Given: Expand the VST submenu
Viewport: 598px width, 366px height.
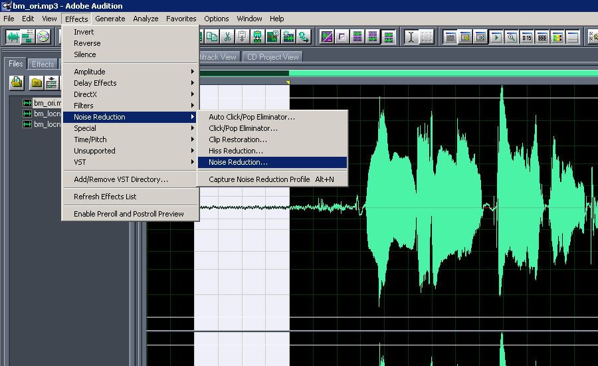Looking at the screenshot, I should click(130, 162).
